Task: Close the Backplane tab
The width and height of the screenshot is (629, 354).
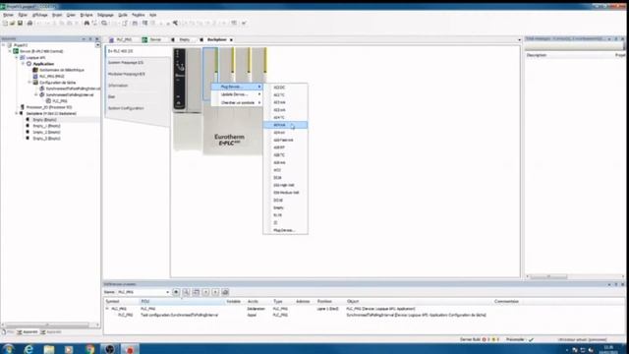Action: tap(232, 39)
